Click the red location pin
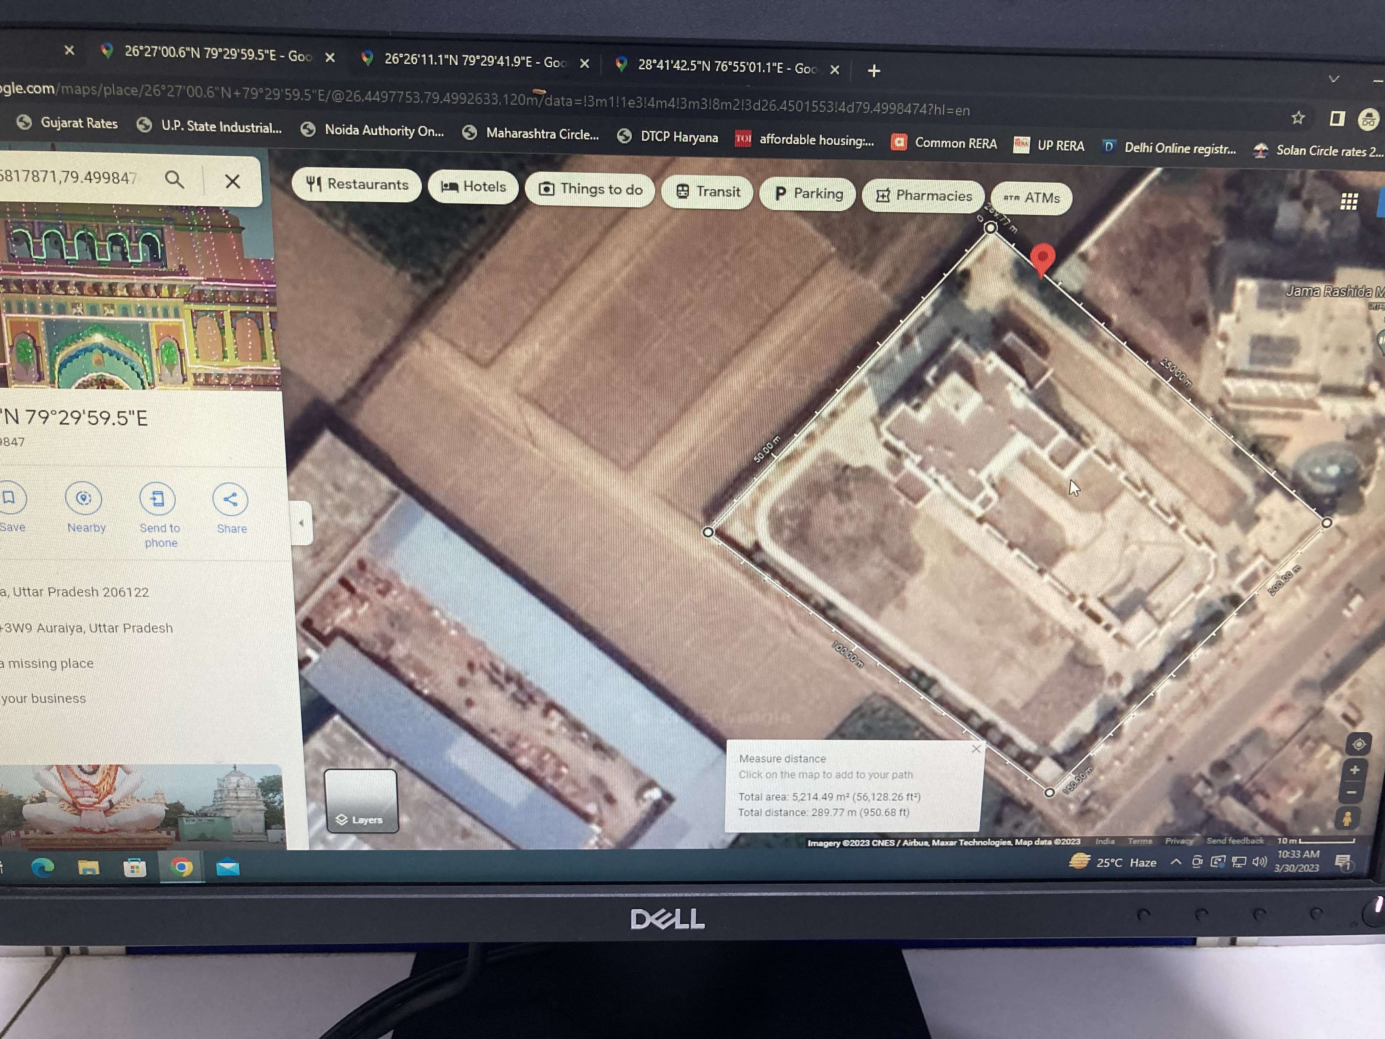The width and height of the screenshot is (1385, 1039). coord(1042,259)
